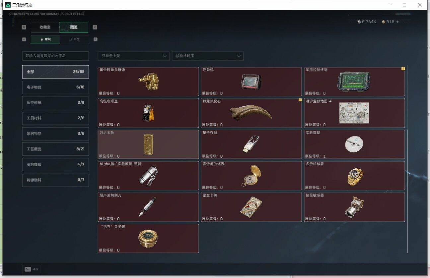
Task: Select the 常规 sub-tab
Action: point(45,39)
